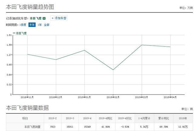Click the 1.91 y-axis value
Viewport: 194px width, 131px height.
(x=9, y=35)
